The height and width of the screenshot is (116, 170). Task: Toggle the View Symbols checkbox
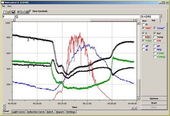[x=30, y=11]
